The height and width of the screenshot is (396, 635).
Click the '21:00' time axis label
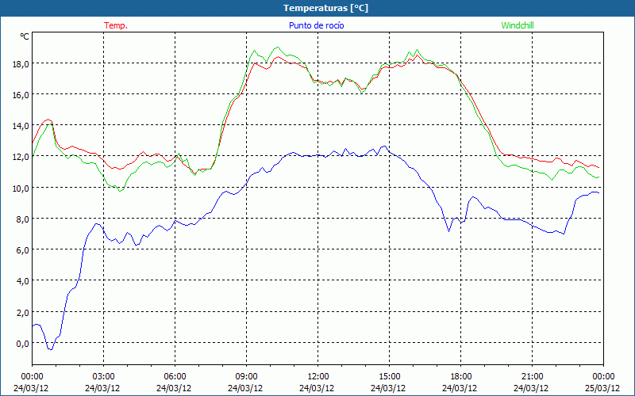pos(532,377)
